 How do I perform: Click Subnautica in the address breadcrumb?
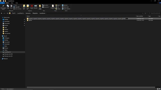point(28,13)
